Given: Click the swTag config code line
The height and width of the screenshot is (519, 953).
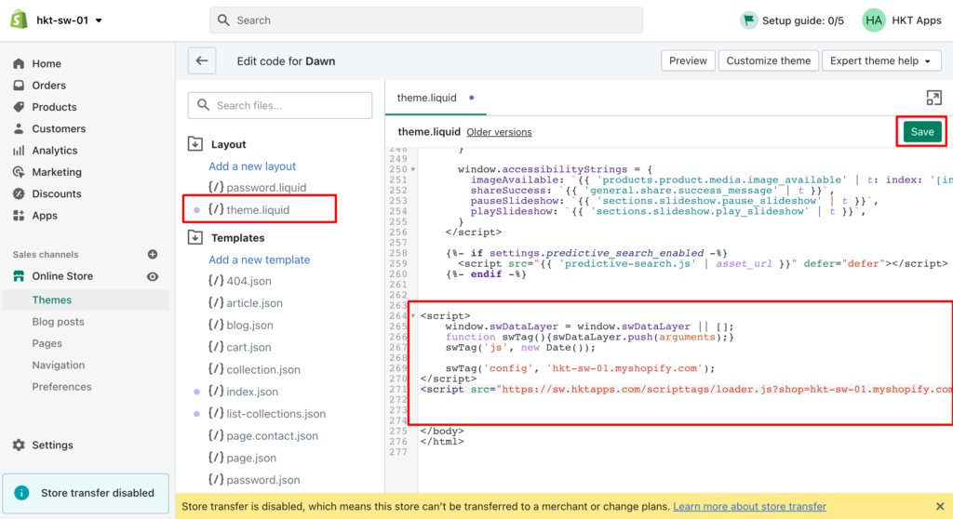Looking at the screenshot, I should click(580, 368).
